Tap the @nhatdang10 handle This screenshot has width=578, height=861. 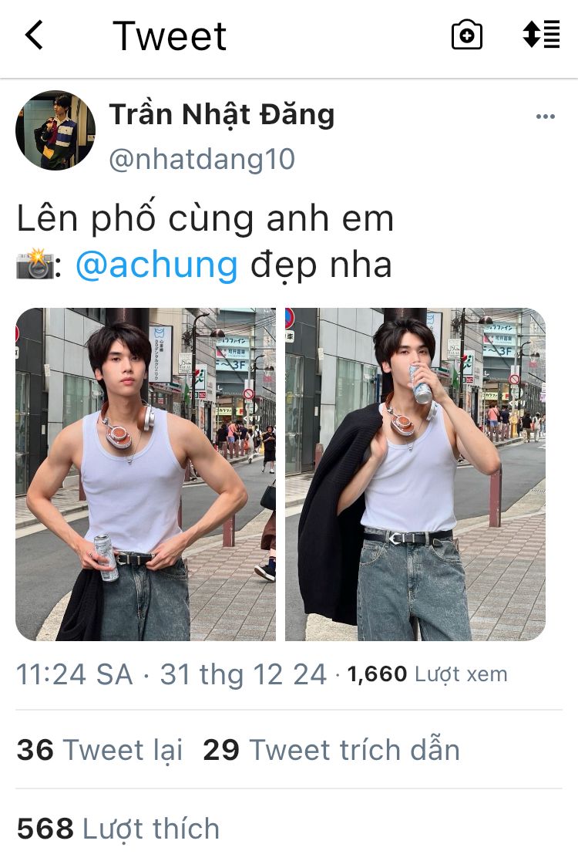(202, 160)
